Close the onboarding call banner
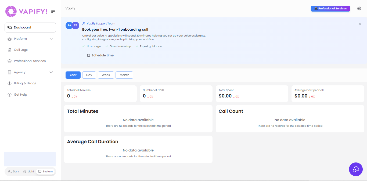 click(360, 24)
